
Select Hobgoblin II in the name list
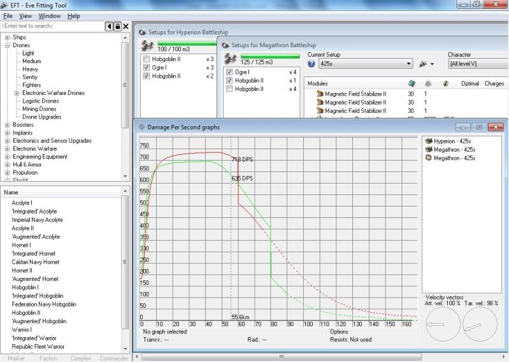point(26,313)
